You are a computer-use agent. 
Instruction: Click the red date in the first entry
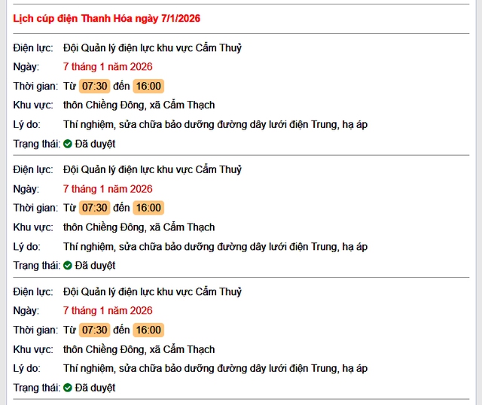[x=108, y=67]
